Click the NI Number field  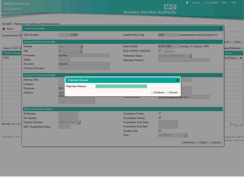[68, 114]
